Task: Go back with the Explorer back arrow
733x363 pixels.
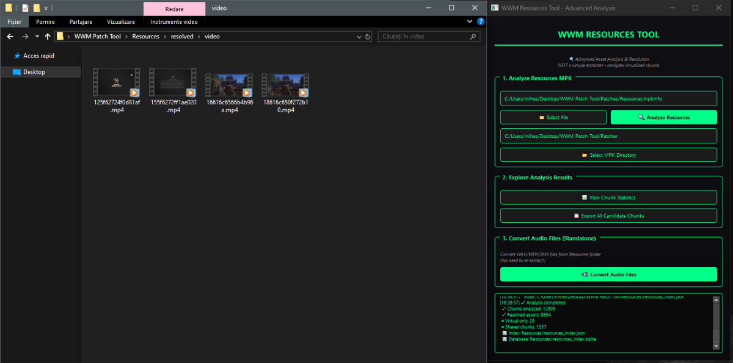Action: [10, 37]
